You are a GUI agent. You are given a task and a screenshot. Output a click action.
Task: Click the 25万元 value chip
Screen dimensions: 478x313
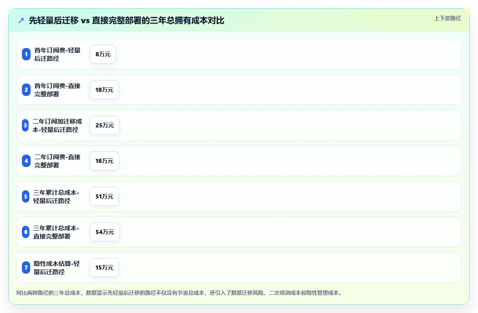pos(105,125)
